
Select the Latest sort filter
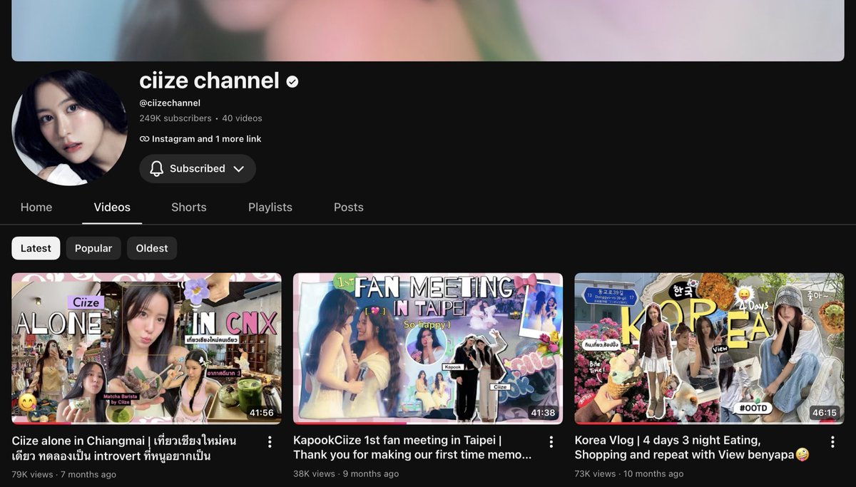coord(36,248)
